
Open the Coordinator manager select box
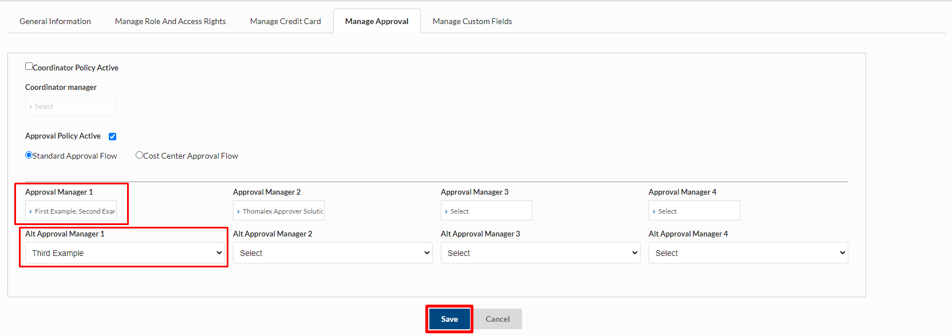(71, 106)
